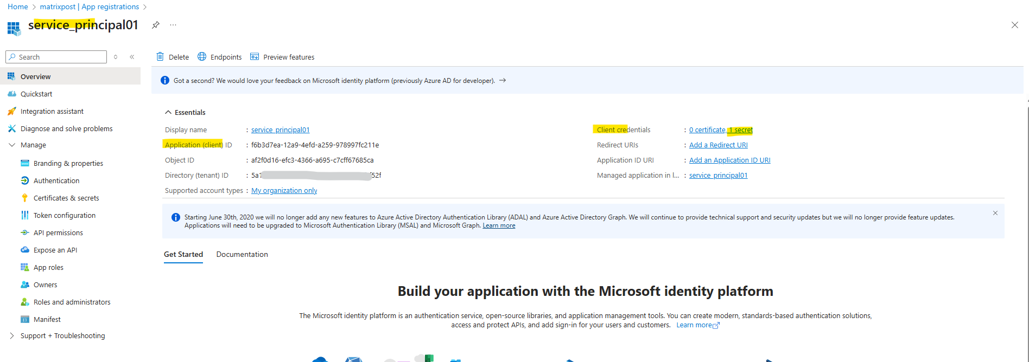
Task: Expand Support + Troubleshooting section
Action: (12, 335)
